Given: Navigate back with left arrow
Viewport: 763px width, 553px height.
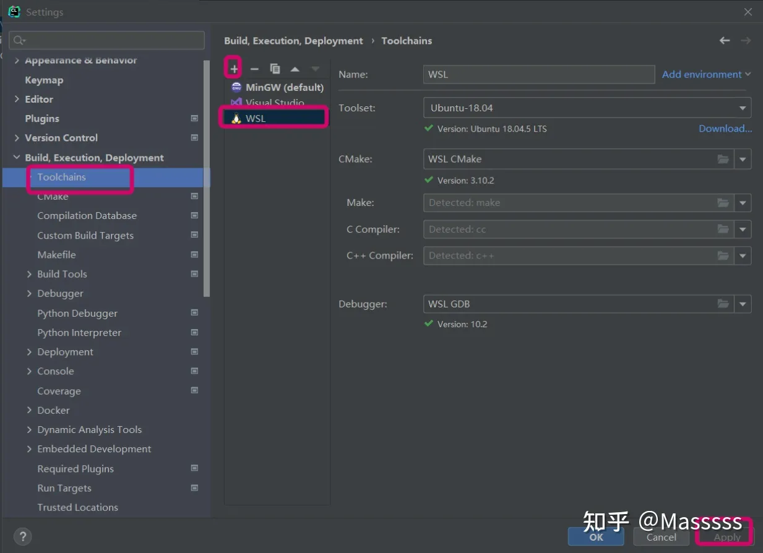Looking at the screenshot, I should (x=725, y=40).
